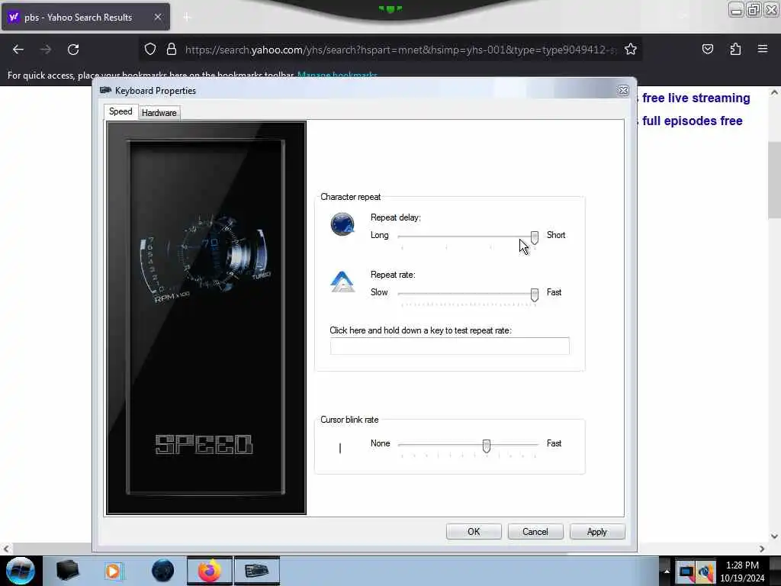The width and height of the screenshot is (781, 586).
Task: Minimize the Firefox window
Action: [736, 10]
